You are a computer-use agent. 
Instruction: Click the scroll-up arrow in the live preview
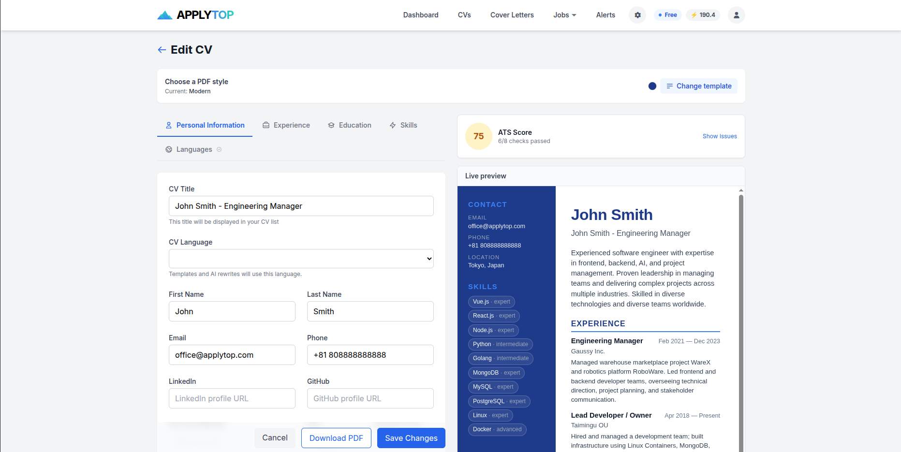point(741,190)
